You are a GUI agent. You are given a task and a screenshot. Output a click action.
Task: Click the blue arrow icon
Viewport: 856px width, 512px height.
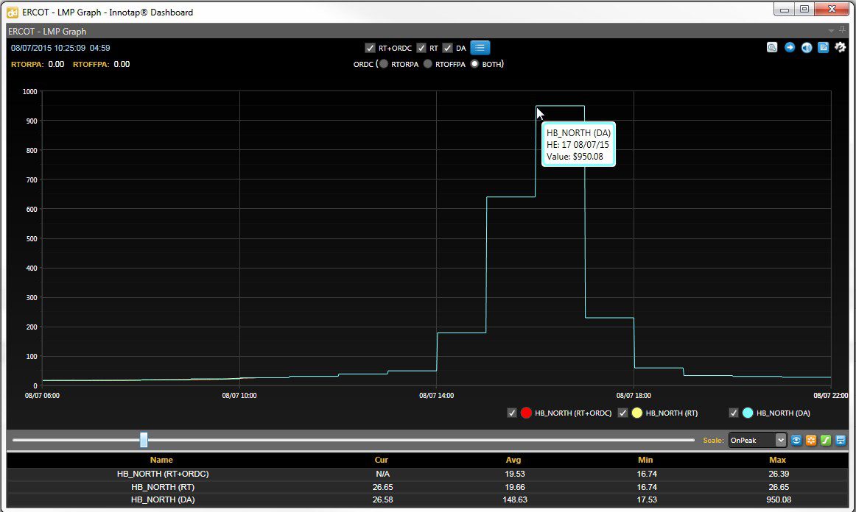tap(790, 47)
